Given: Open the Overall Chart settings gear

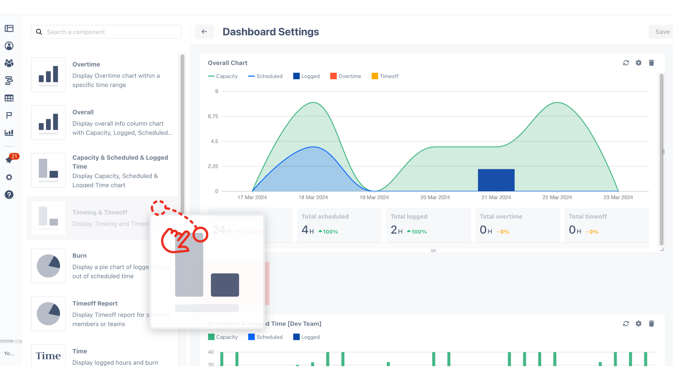Looking at the screenshot, I should coord(639,63).
